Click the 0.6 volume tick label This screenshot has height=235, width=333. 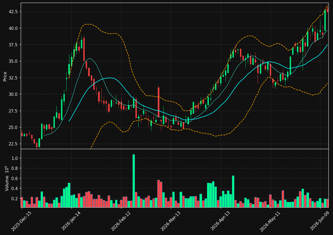click(15, 178)
